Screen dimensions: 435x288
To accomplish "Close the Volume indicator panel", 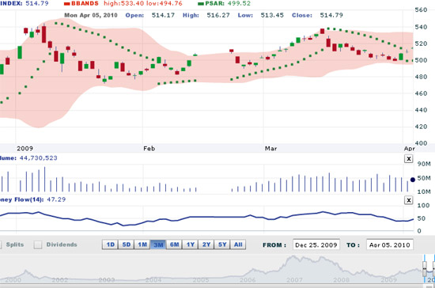I will [x=408, y=159].
